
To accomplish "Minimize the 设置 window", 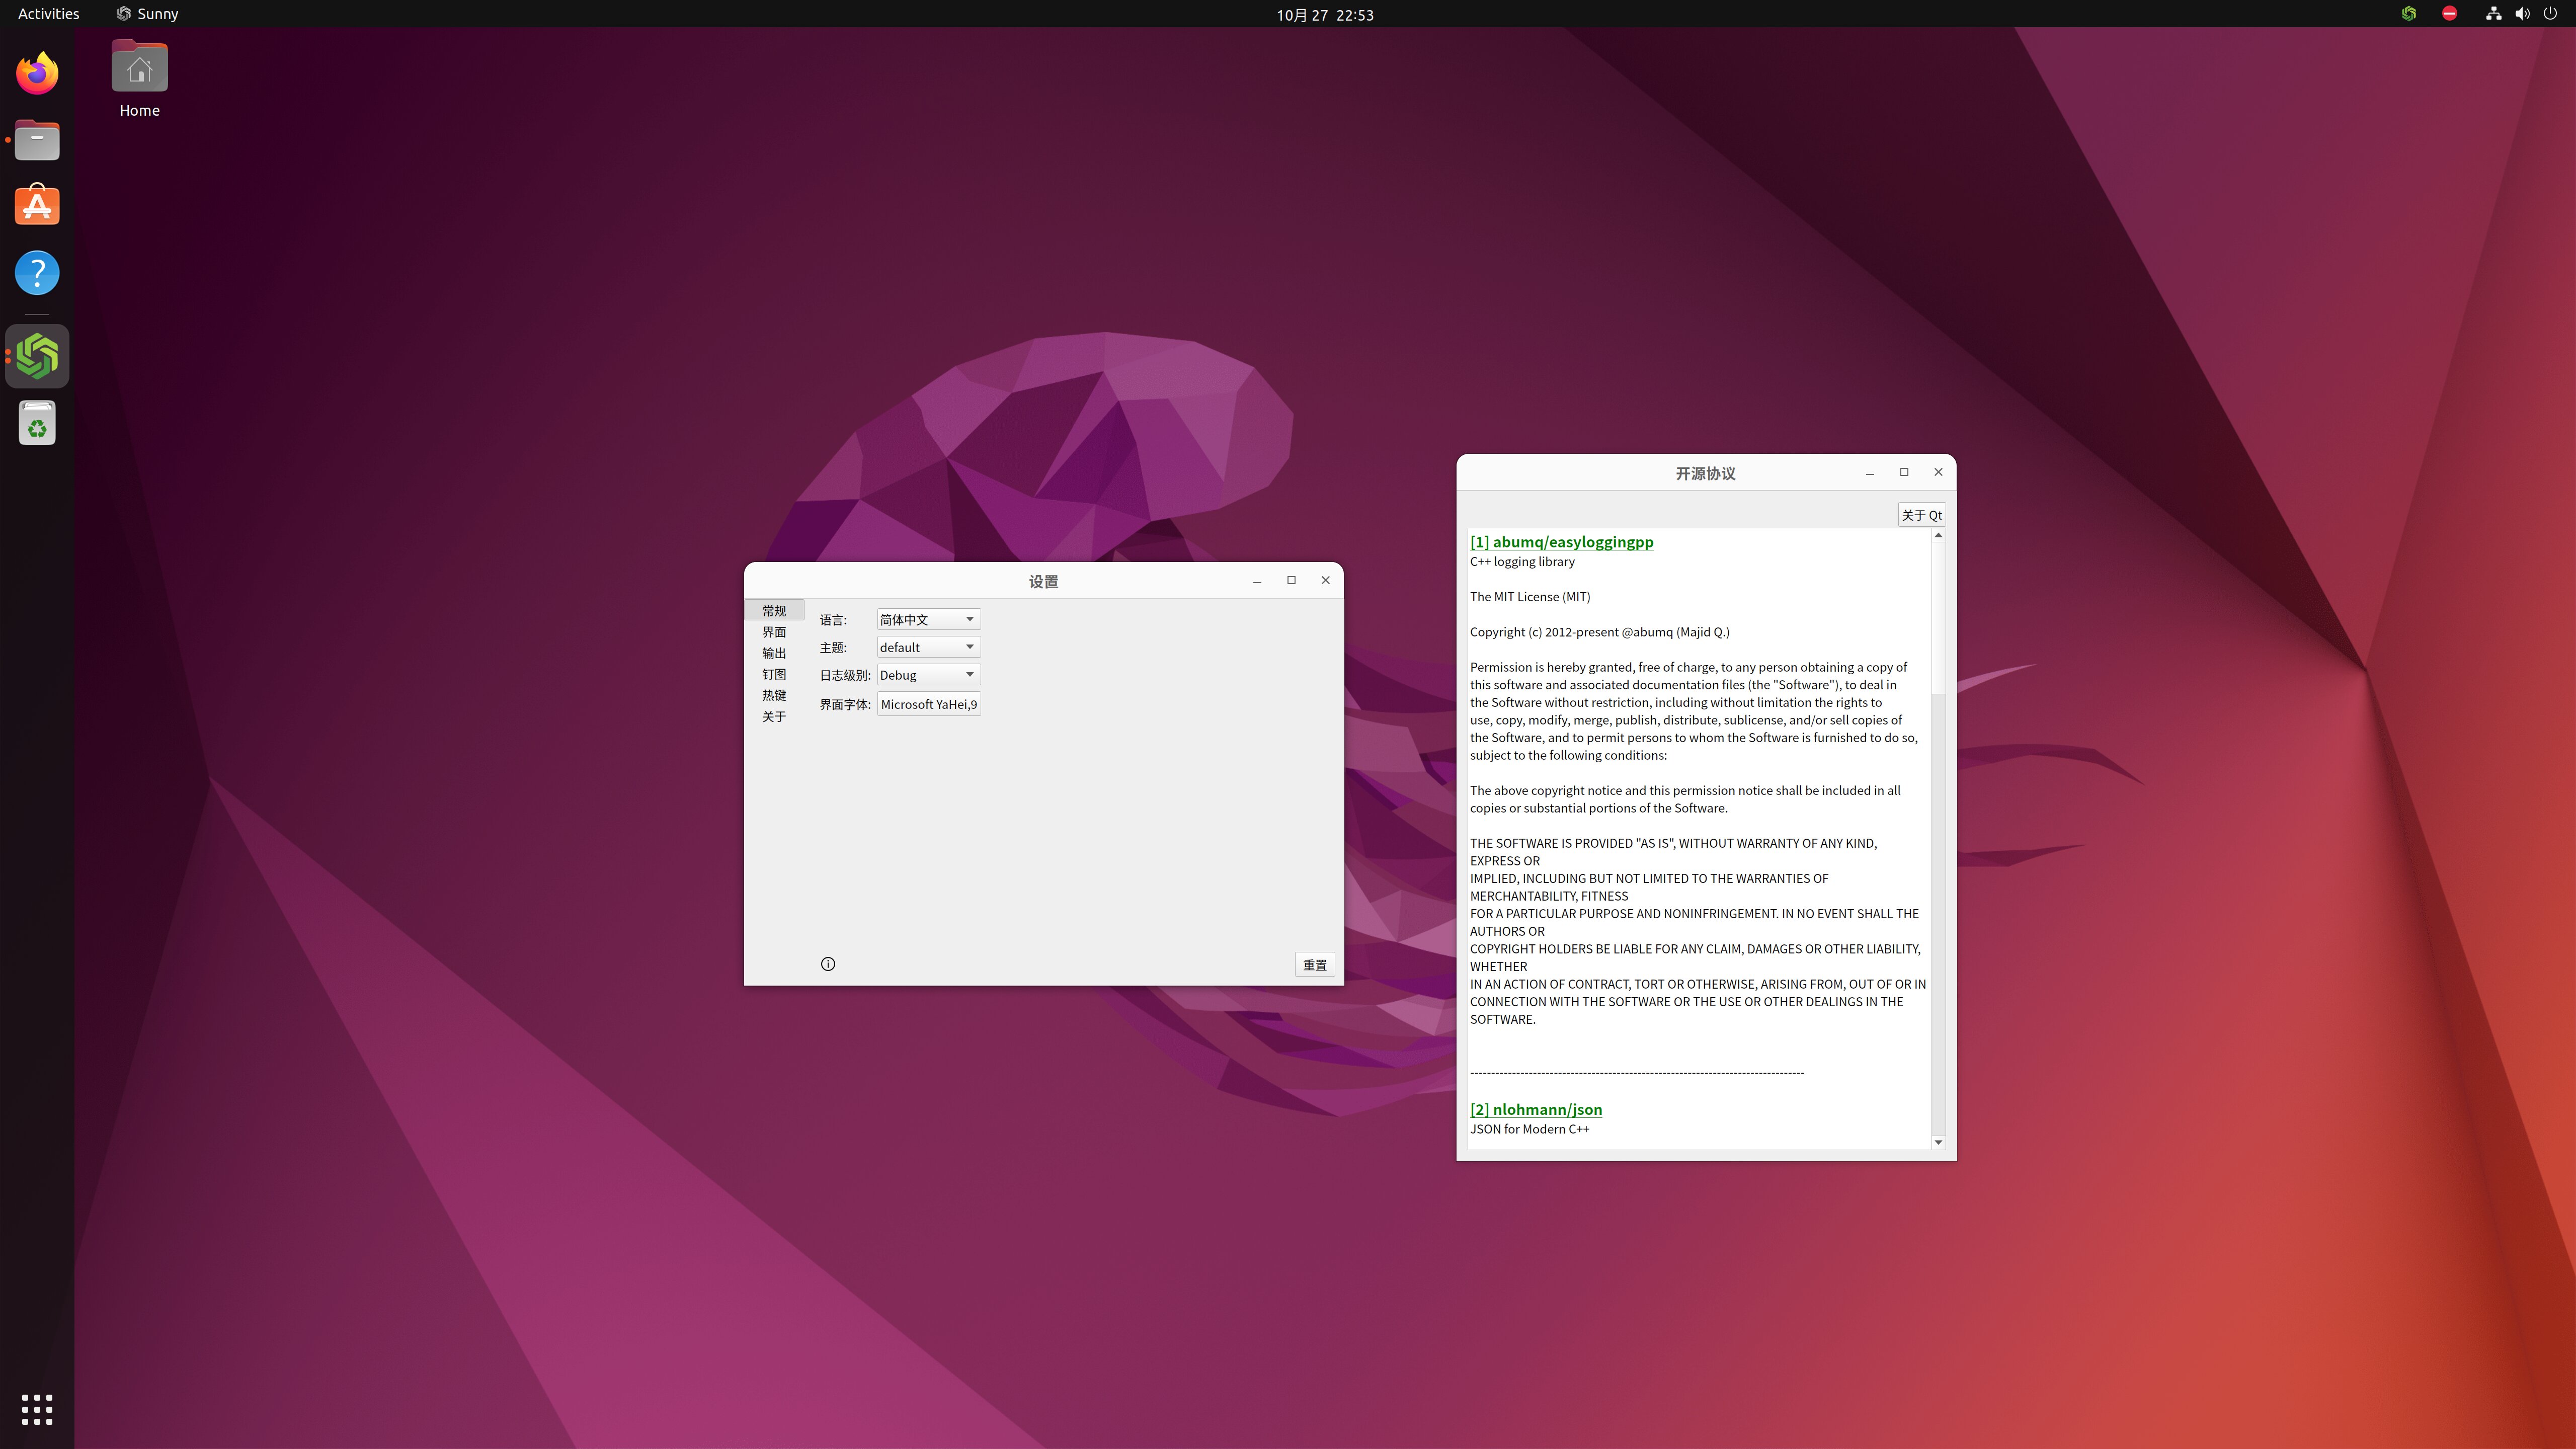I will [1257, 581].
